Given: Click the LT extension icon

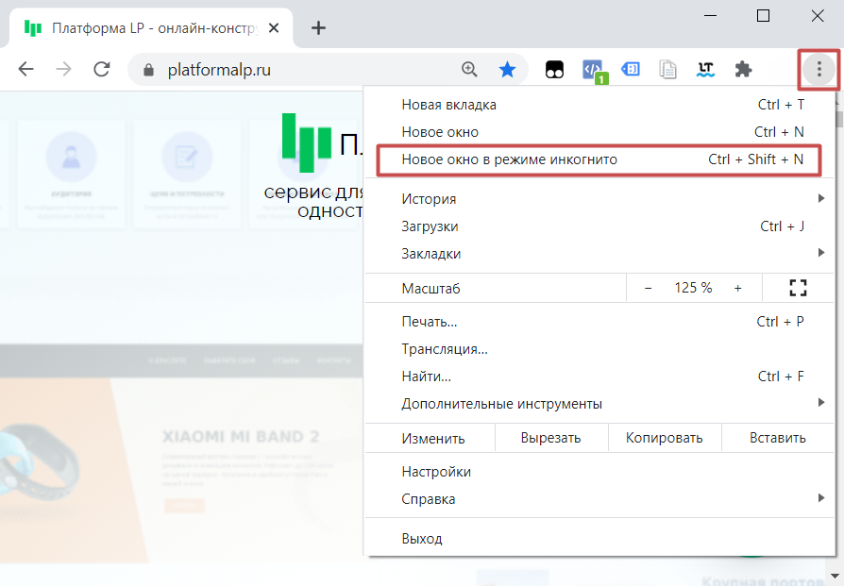Looking at the screenshot, I should [705, 69].
